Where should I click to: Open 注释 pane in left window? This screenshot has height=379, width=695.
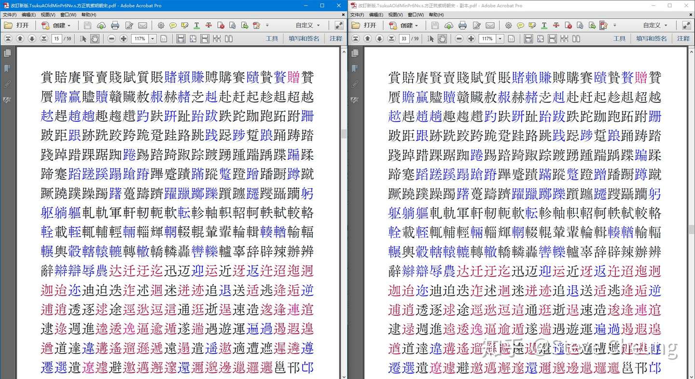point(336,39)
